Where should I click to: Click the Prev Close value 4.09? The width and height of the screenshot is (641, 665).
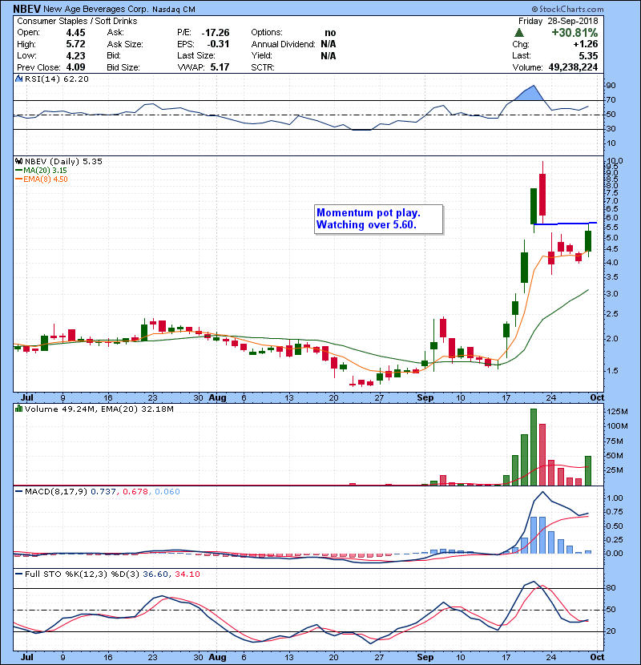75,67
